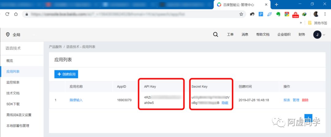Open 企业组织 in the top navigation

click(x=284, y=35)
